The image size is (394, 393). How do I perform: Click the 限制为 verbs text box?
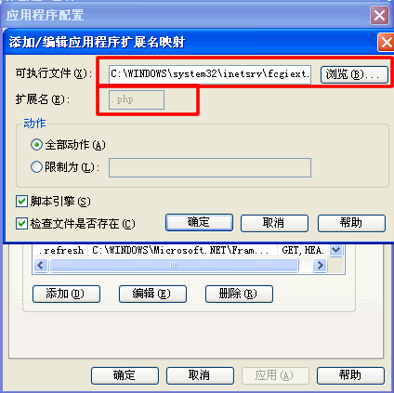tap(210, 167)
